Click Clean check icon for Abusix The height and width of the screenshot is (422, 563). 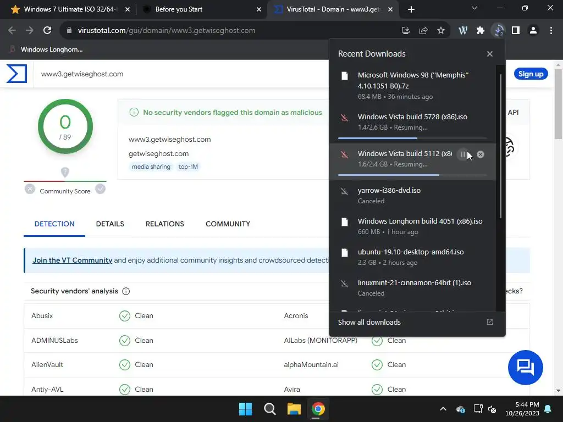(x=125, y=316)
